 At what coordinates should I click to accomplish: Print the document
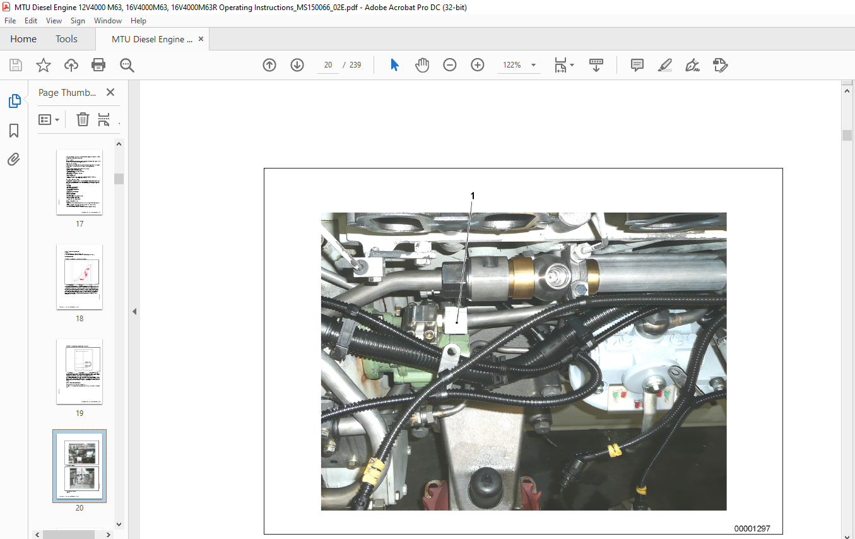tap(98, 65)
